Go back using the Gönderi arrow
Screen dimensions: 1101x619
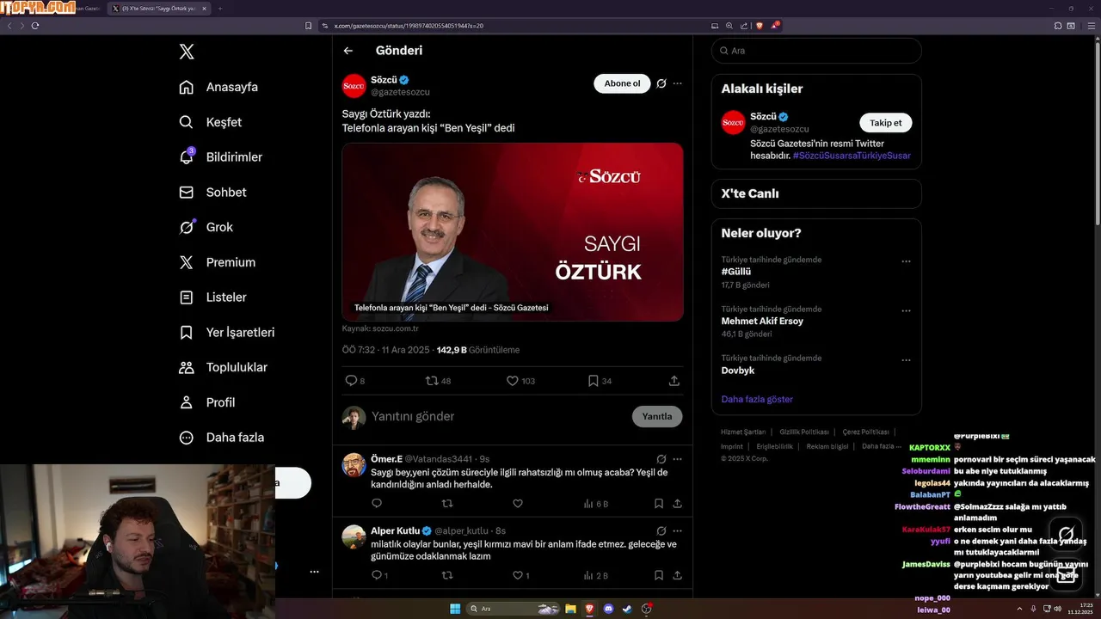(348, 51)
